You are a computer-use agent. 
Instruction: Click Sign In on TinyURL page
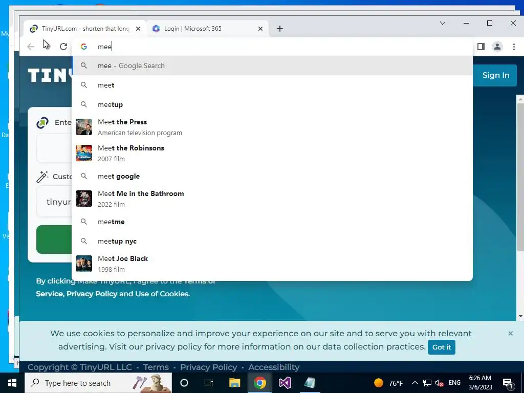click(495, 75)
